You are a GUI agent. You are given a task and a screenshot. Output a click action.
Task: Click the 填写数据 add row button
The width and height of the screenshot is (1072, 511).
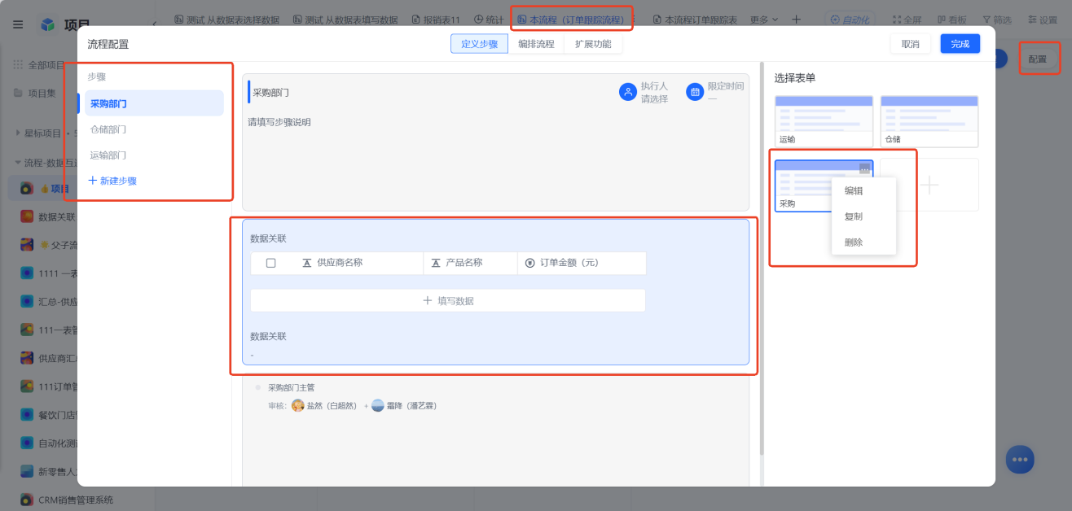[448, 300]
